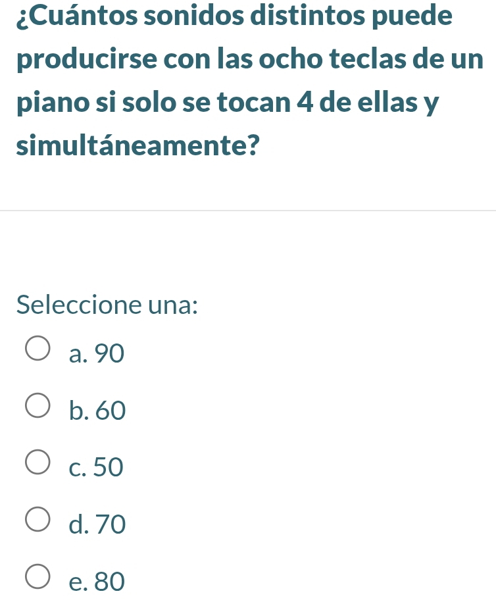The width and height of the screenshot is (496, 606).
Task: Click the "d. 70" answer label text
Action: click(x=97, y=524)
